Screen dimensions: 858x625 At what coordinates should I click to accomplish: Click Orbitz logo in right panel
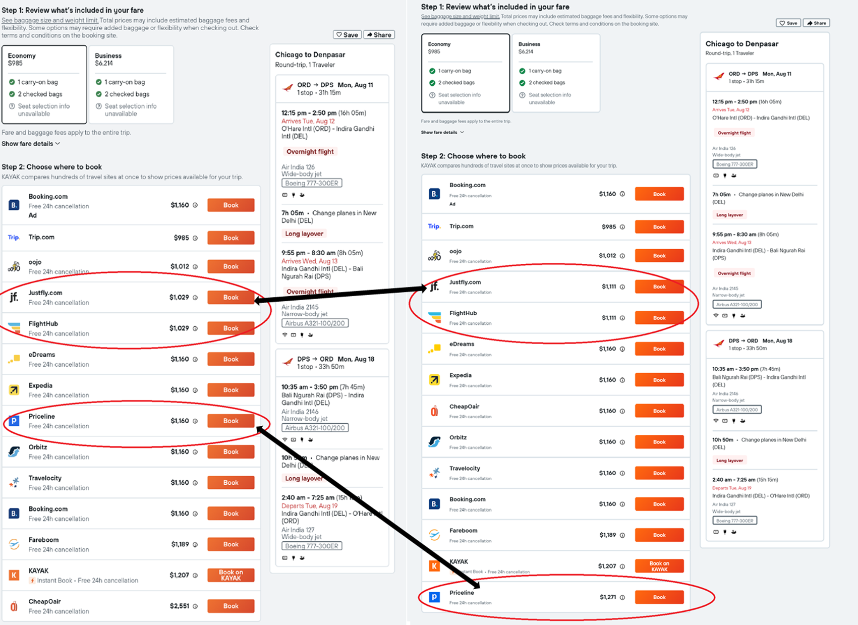[x=434, y=442]
